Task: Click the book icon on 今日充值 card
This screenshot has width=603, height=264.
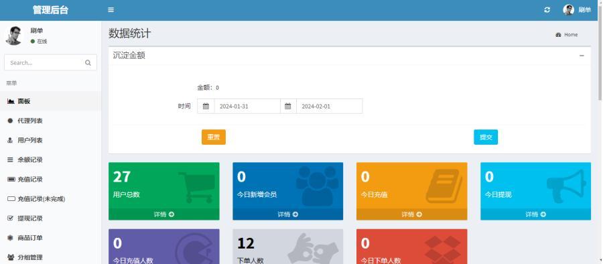Action: [x=444, y=186]
